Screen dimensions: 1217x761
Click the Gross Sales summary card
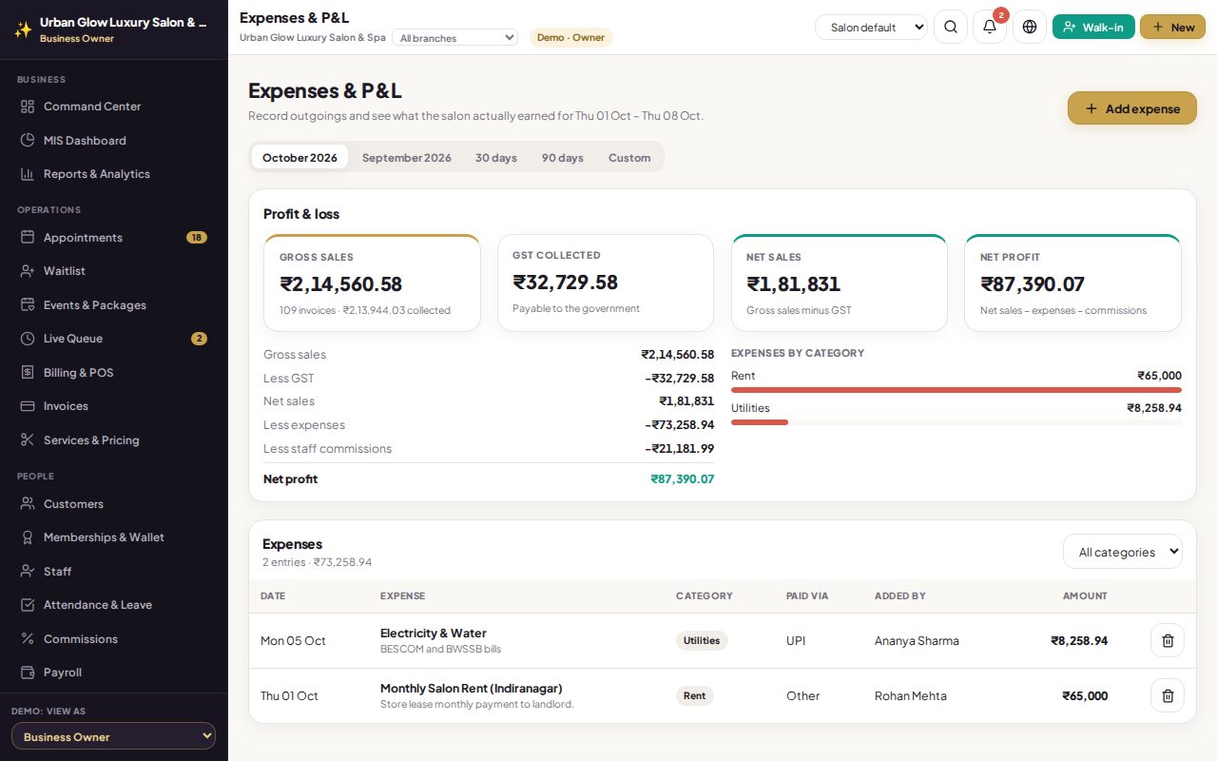[x=372, y=283]
